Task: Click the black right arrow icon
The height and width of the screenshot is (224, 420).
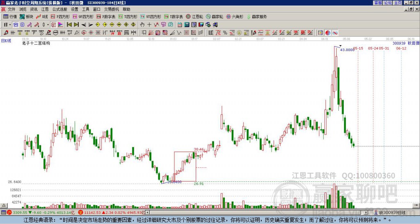Action: click(91, 25)
